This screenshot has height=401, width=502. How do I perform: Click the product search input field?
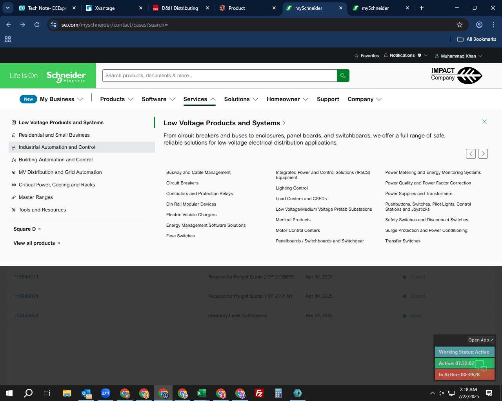[x=220, y=76]
